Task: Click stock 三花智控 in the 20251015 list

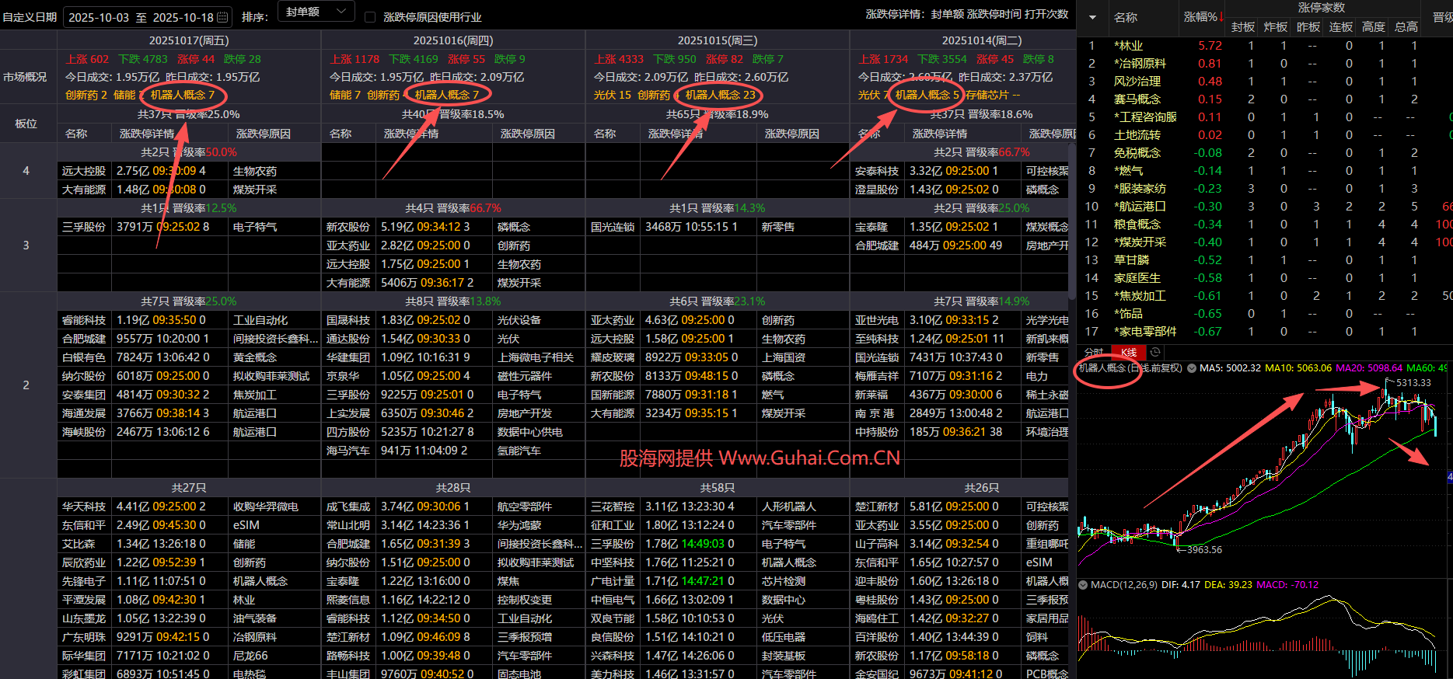Action: tap(613, 507)
